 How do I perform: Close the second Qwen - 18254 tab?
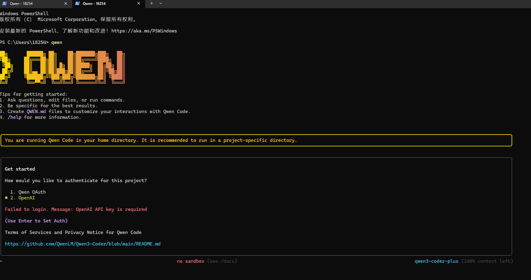click(138, 3)
